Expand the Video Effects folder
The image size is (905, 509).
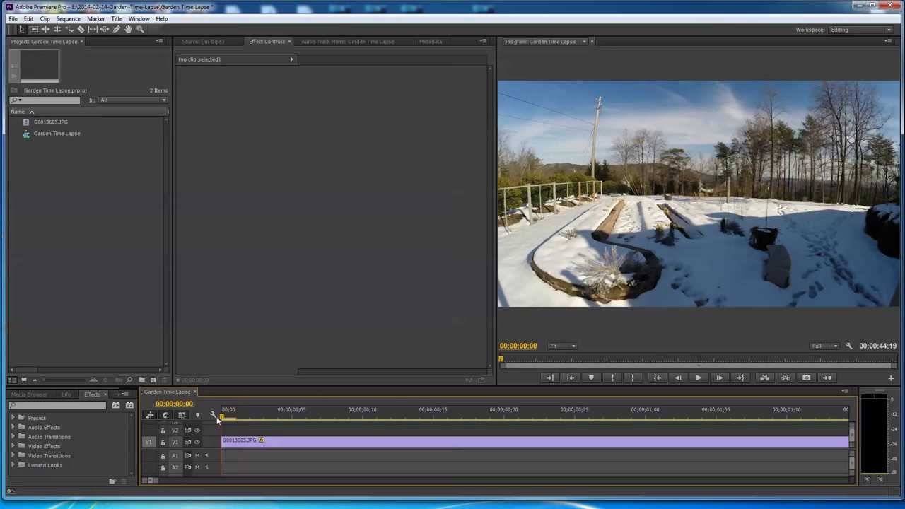tap(13, 446)
